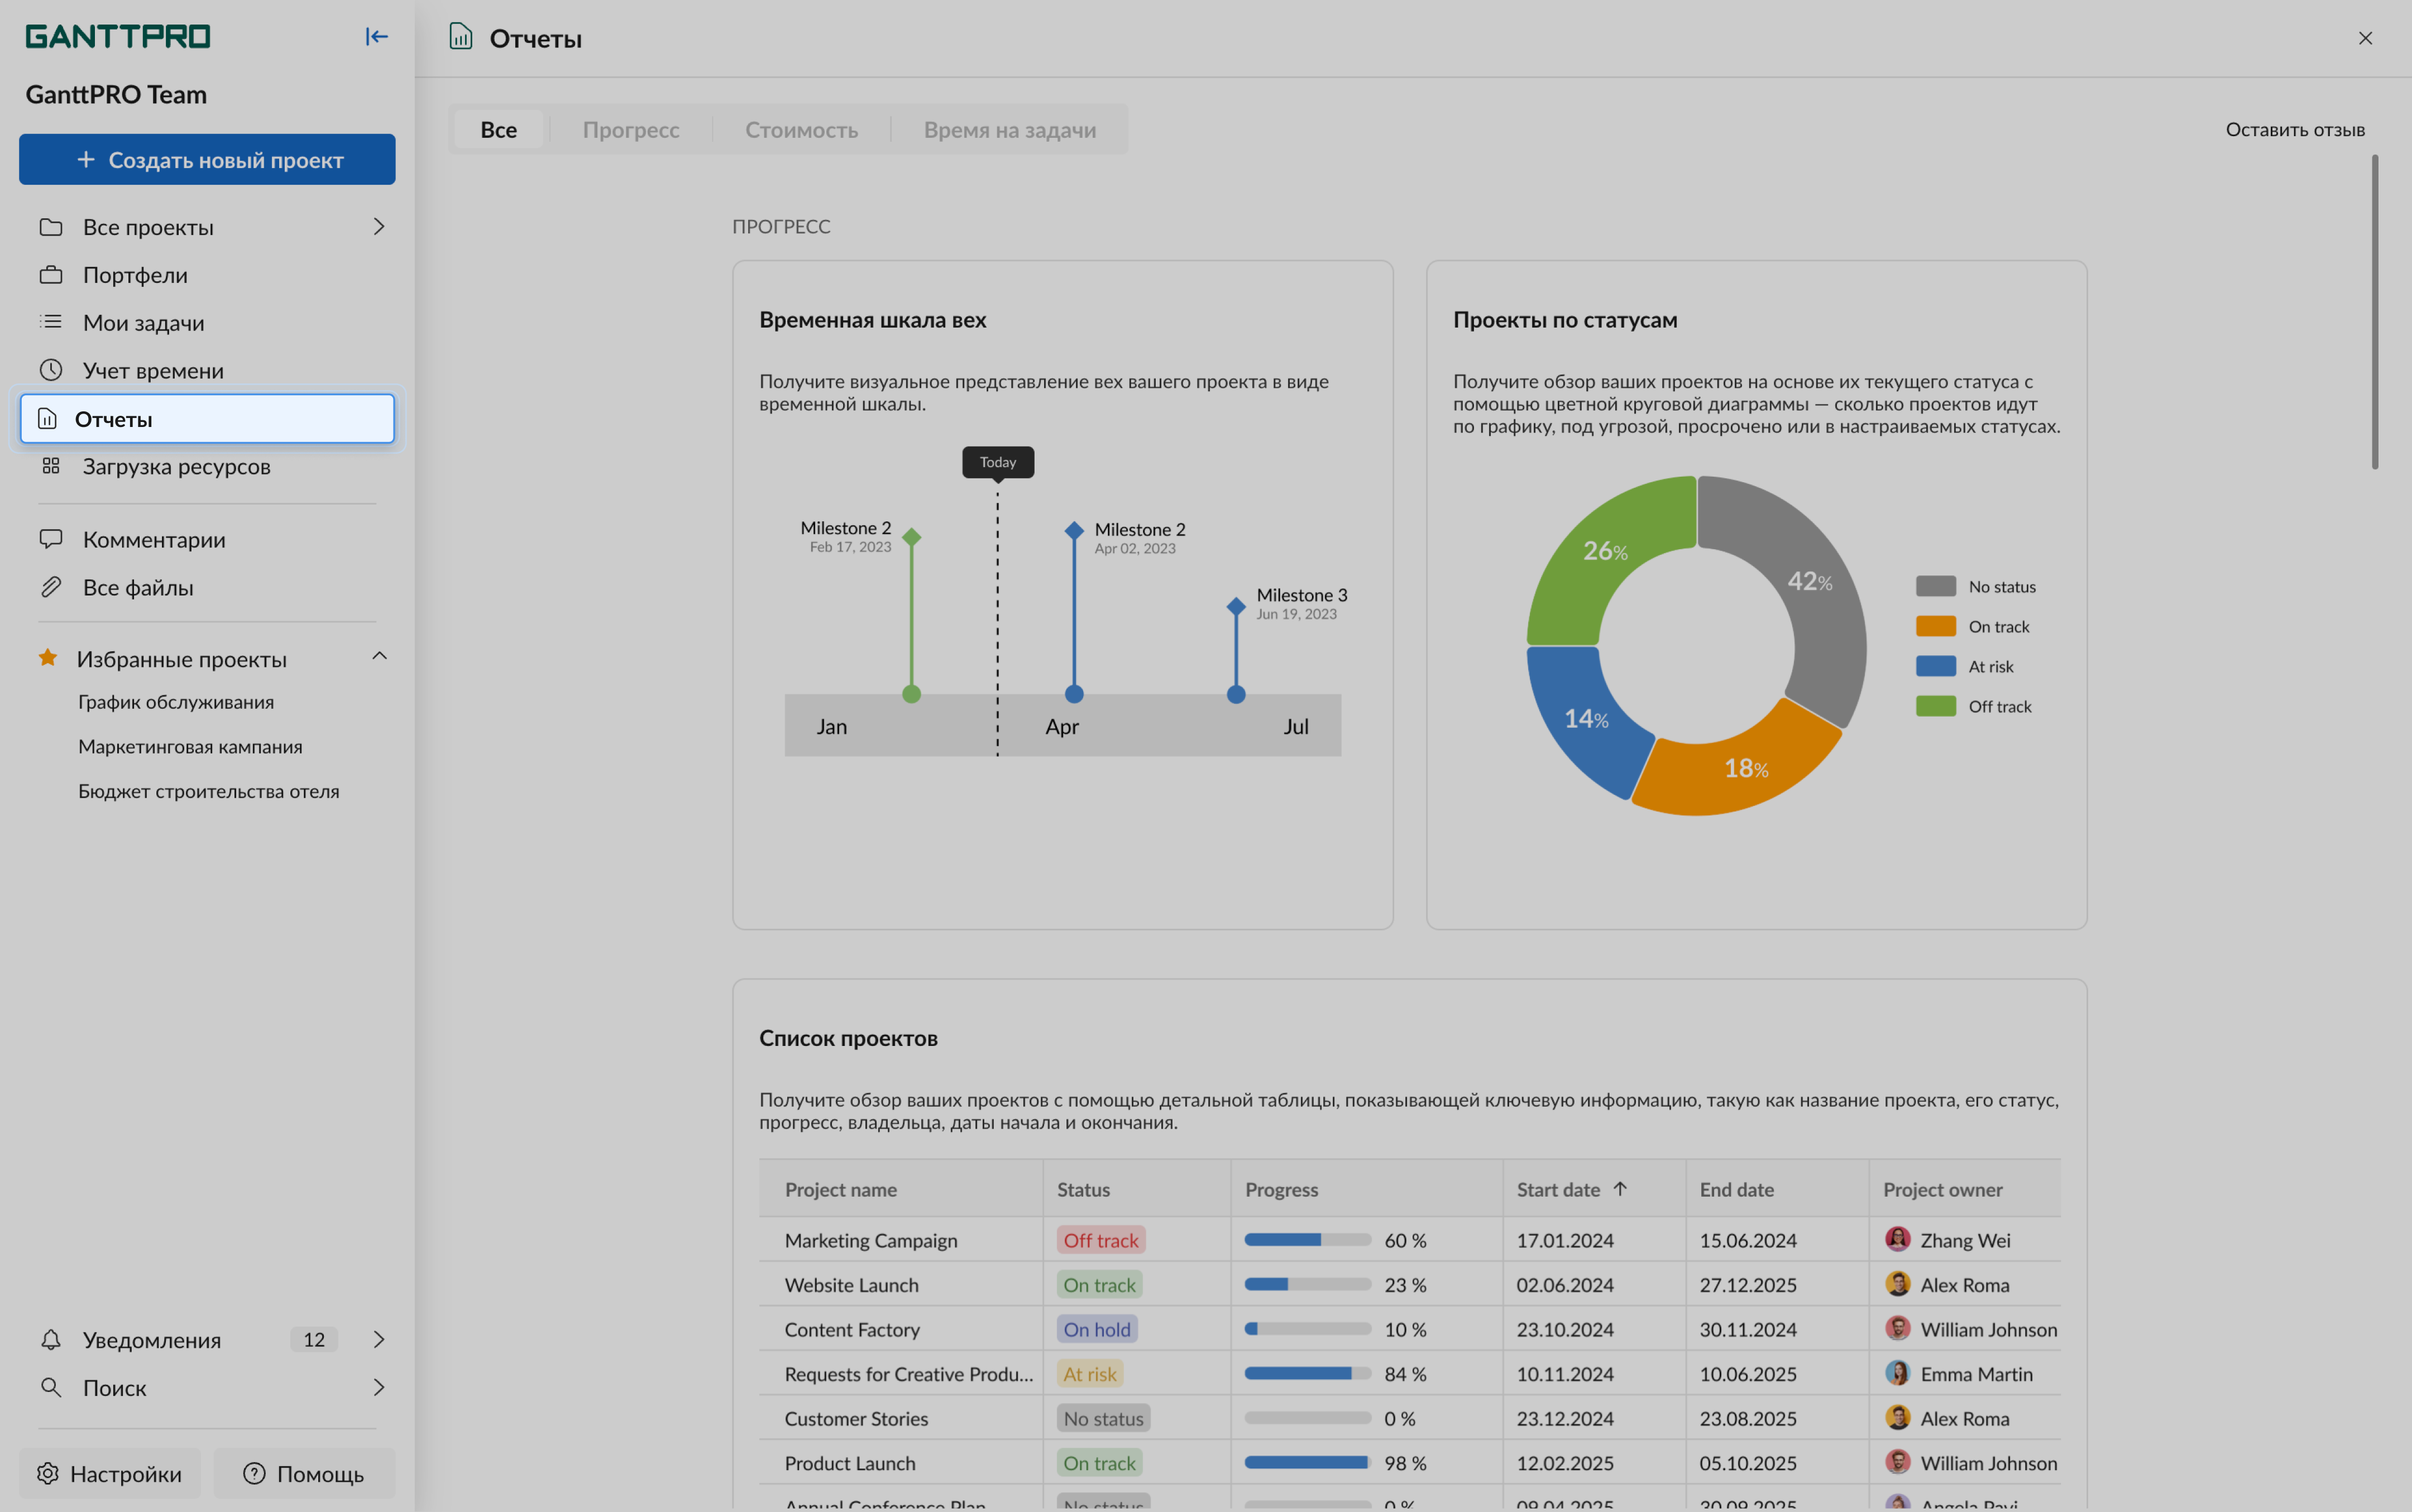Open Учет времени clock icon
This screenshot has width=2412, height=1512.
click(x=51, y=370)
